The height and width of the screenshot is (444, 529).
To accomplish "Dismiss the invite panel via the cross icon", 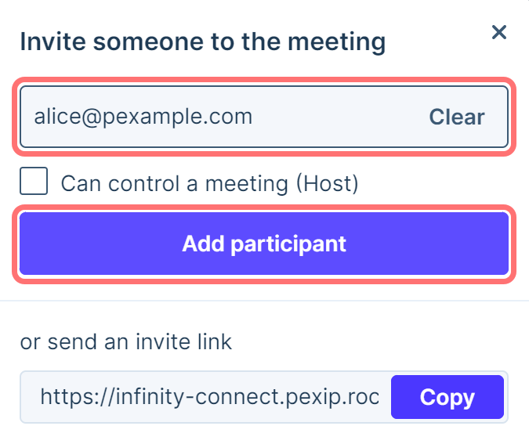I will pyautogui.click(x=498, y=32).
